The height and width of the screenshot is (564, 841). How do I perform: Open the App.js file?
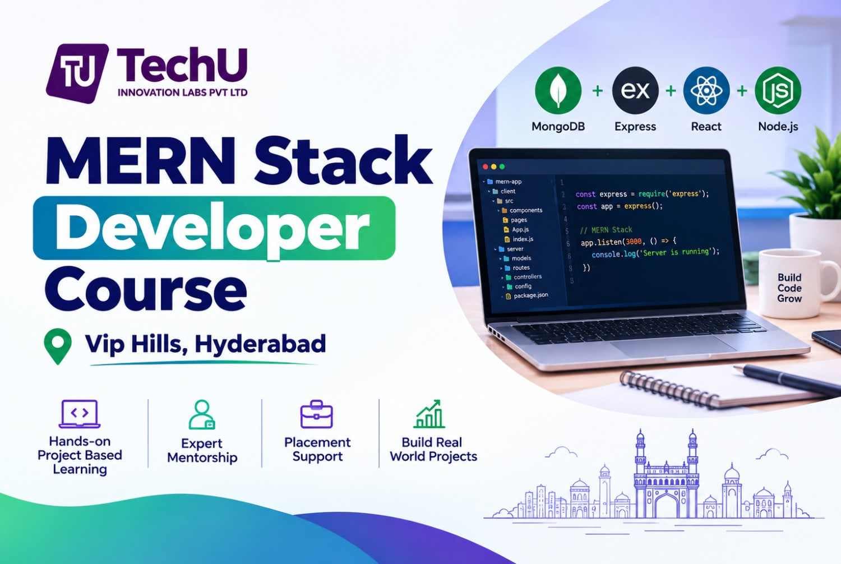click(x=516, y=229)
